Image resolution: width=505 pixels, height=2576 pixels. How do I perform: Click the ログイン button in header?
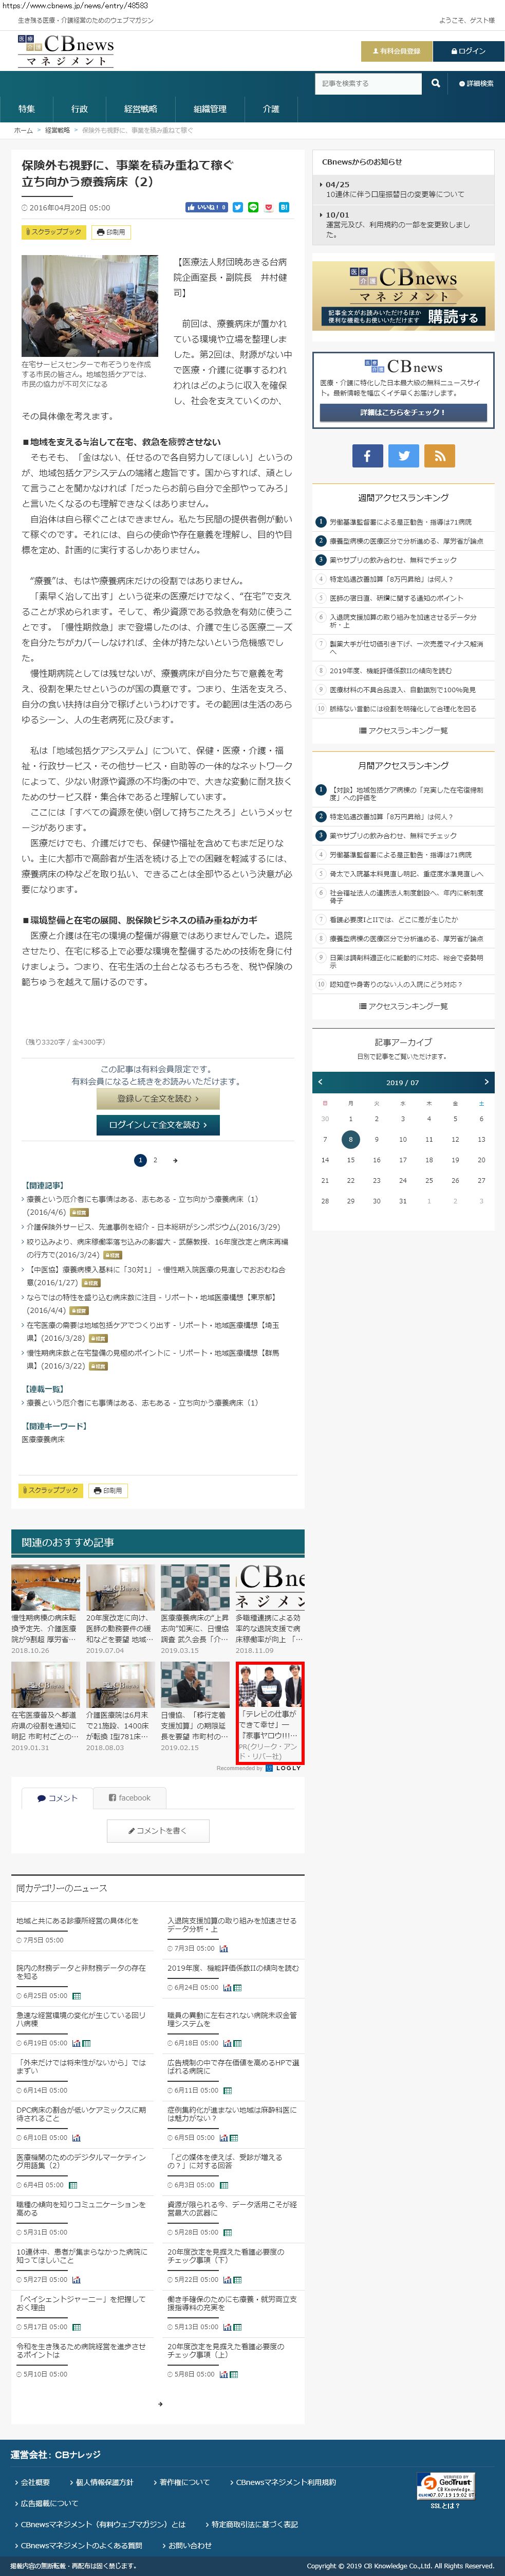468,51
